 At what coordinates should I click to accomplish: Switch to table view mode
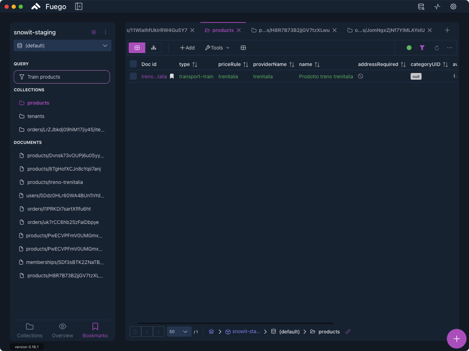pyautogui.click(x=137, y=48)
